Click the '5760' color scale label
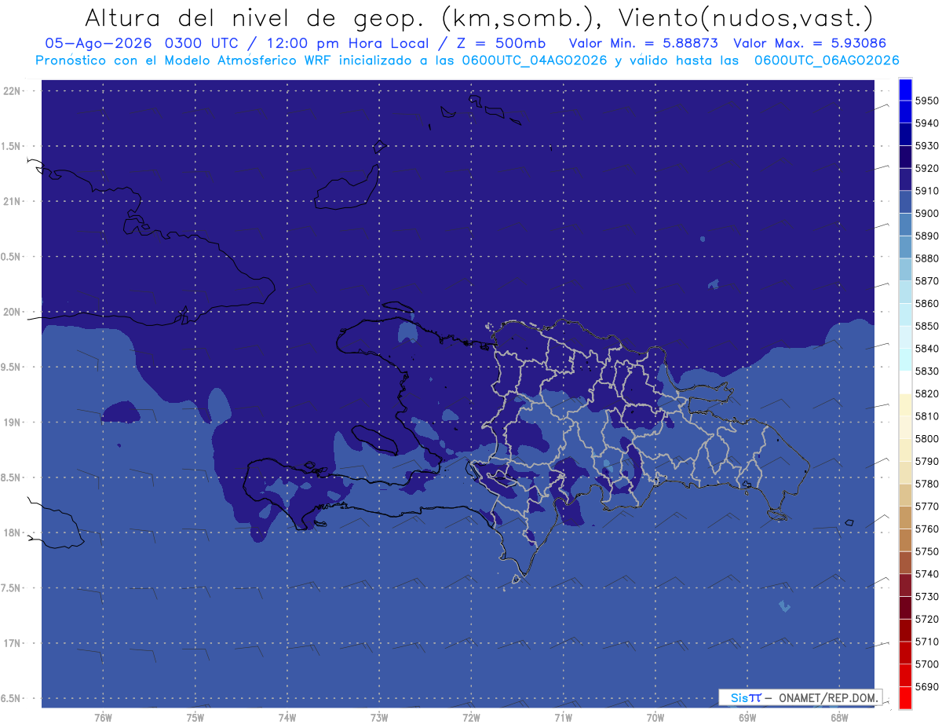This screenshot has height=728, width=942. point(926,529)
